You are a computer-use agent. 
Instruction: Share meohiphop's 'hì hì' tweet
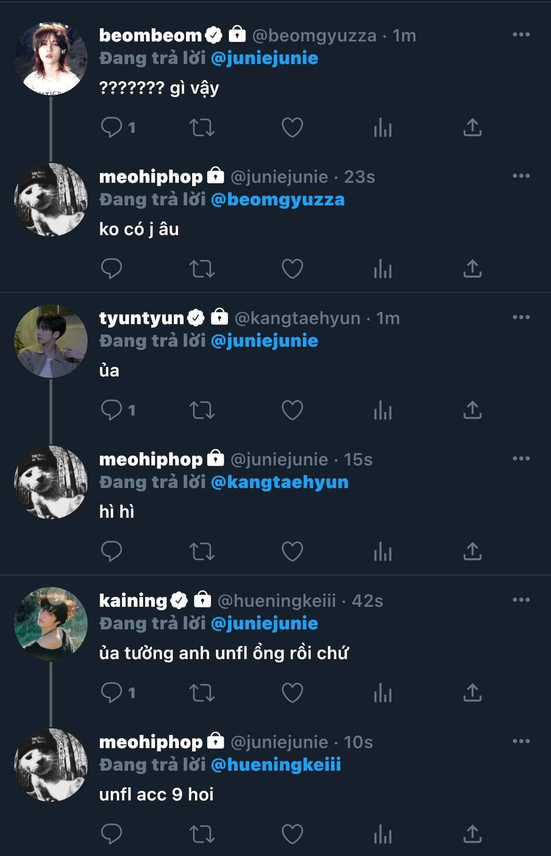click(x=472, y=551)
